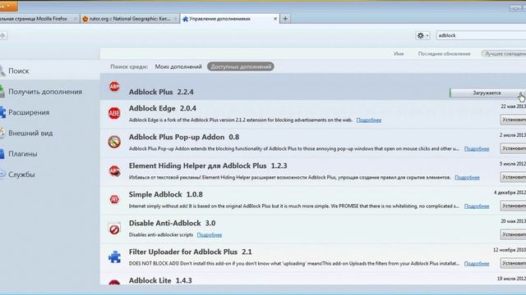Open Подробнее link for Adblock Edge

click(x=369, y=120)
